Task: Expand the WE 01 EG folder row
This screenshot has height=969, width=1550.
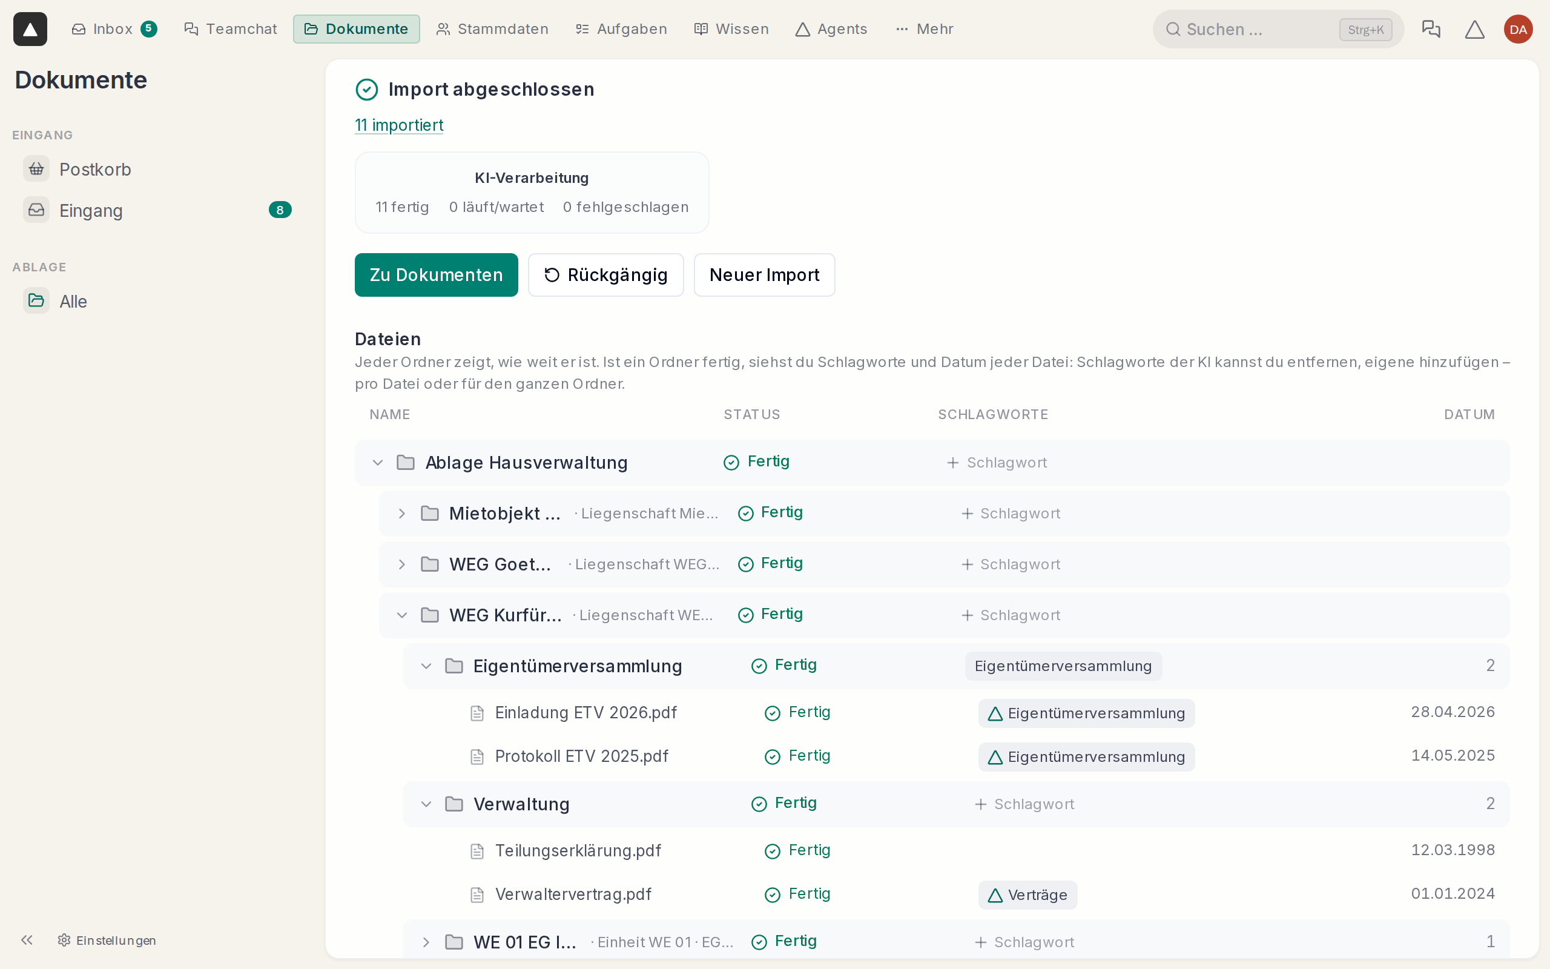Action: coord(426,941)
